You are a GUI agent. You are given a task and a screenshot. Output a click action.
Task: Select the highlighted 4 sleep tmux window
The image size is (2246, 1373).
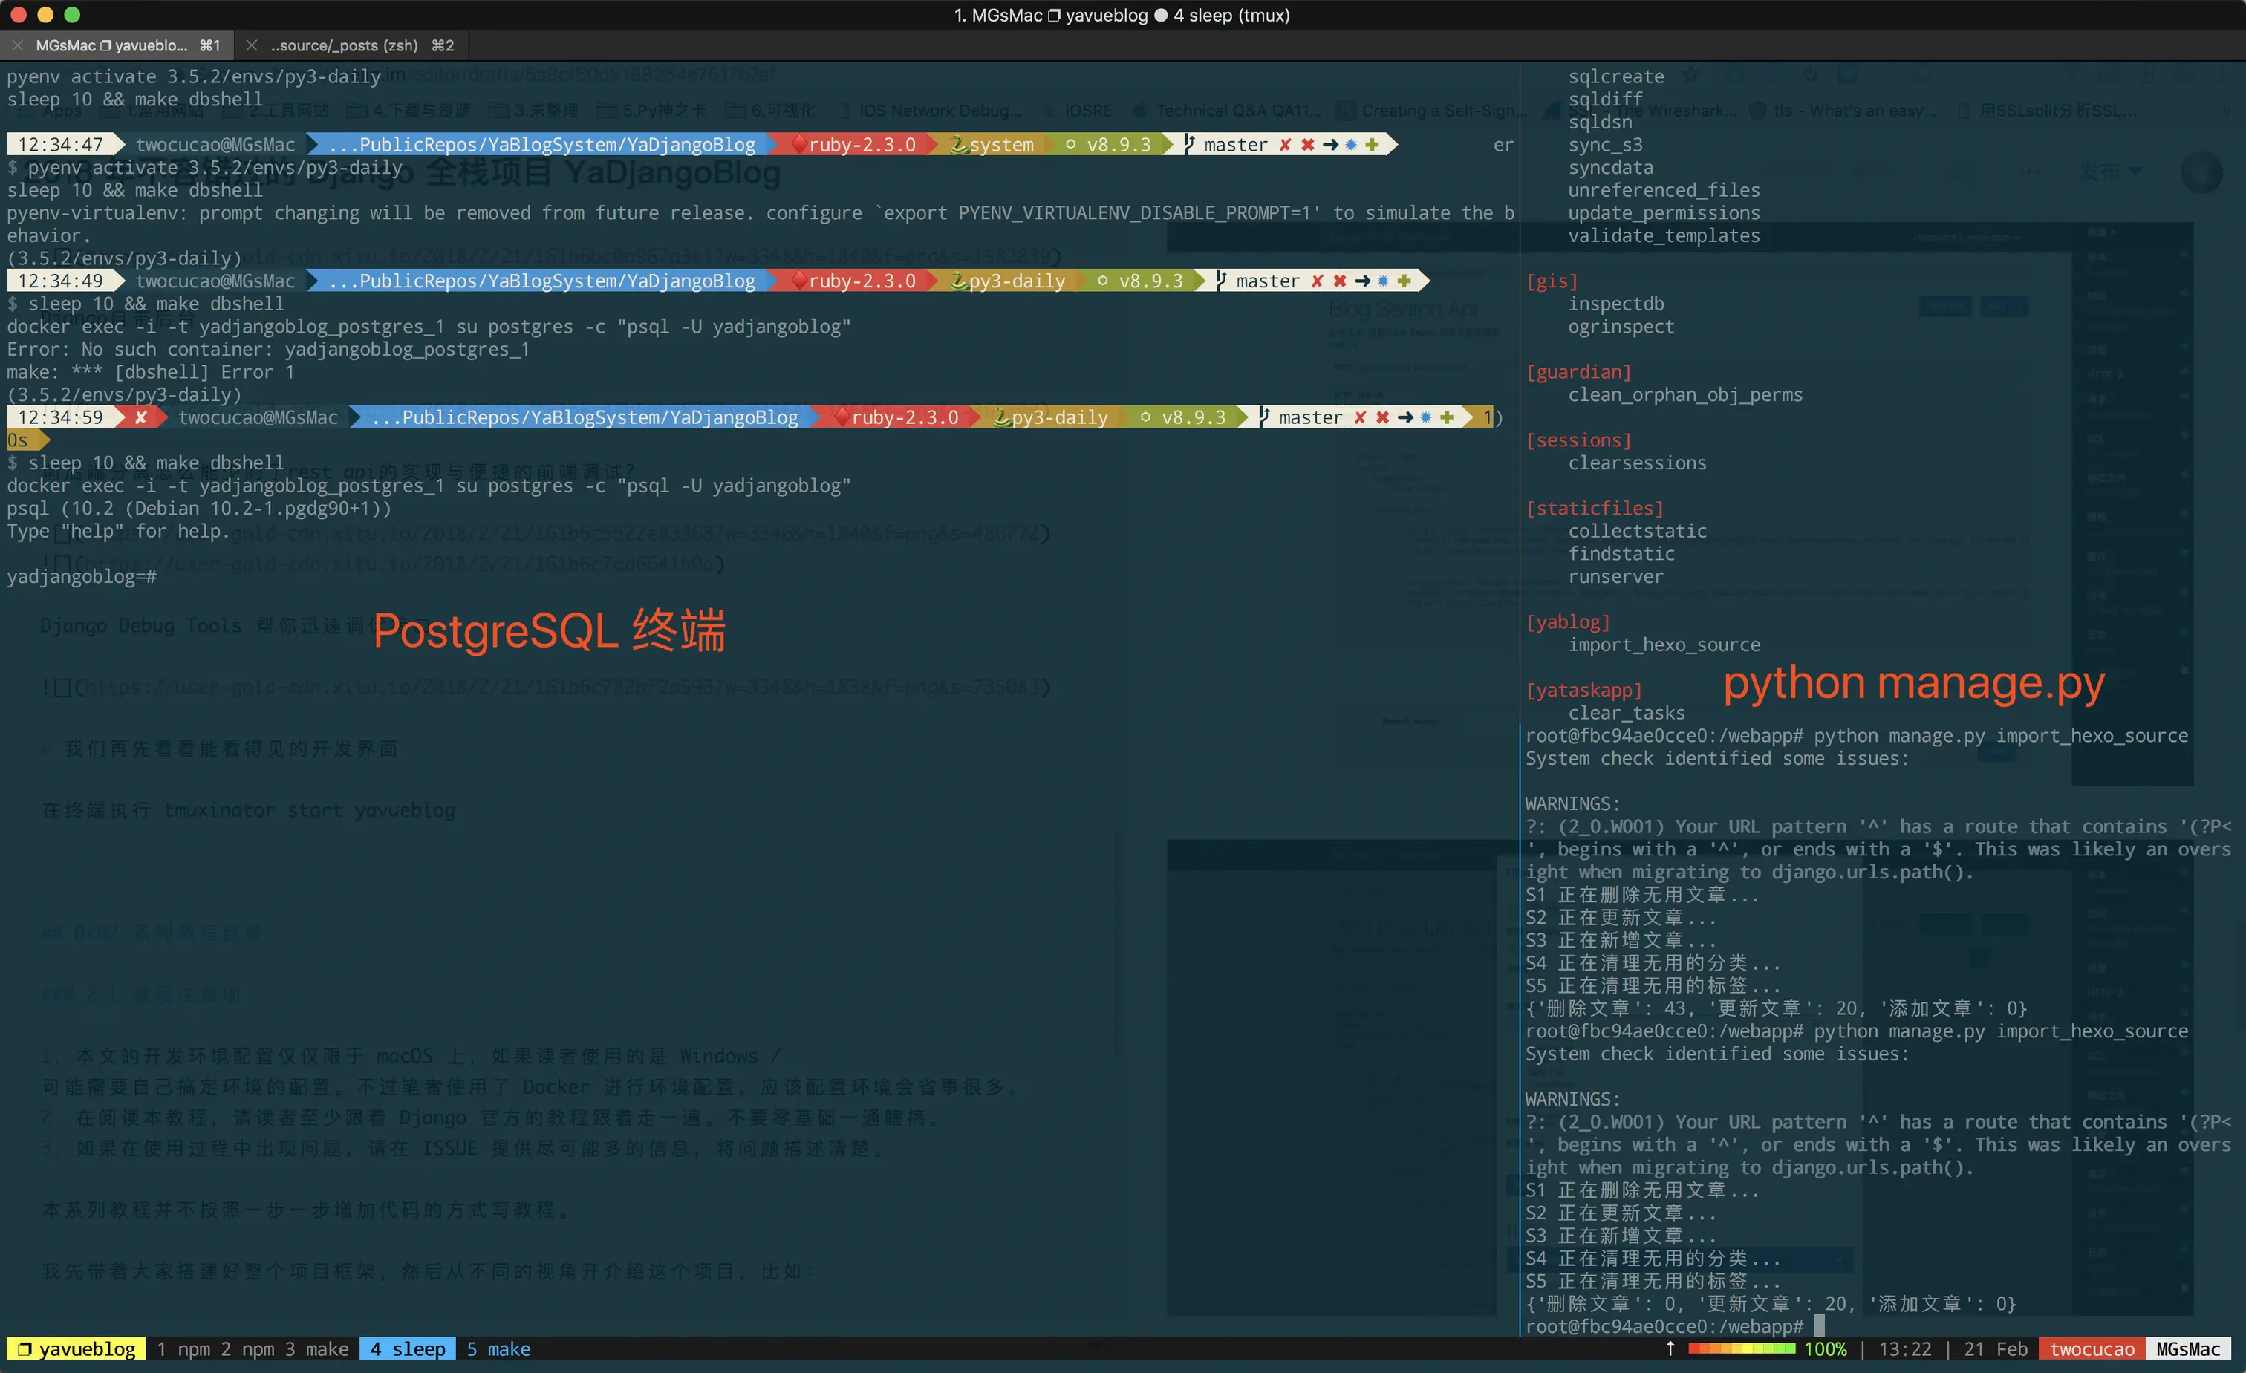[408, 1349]
